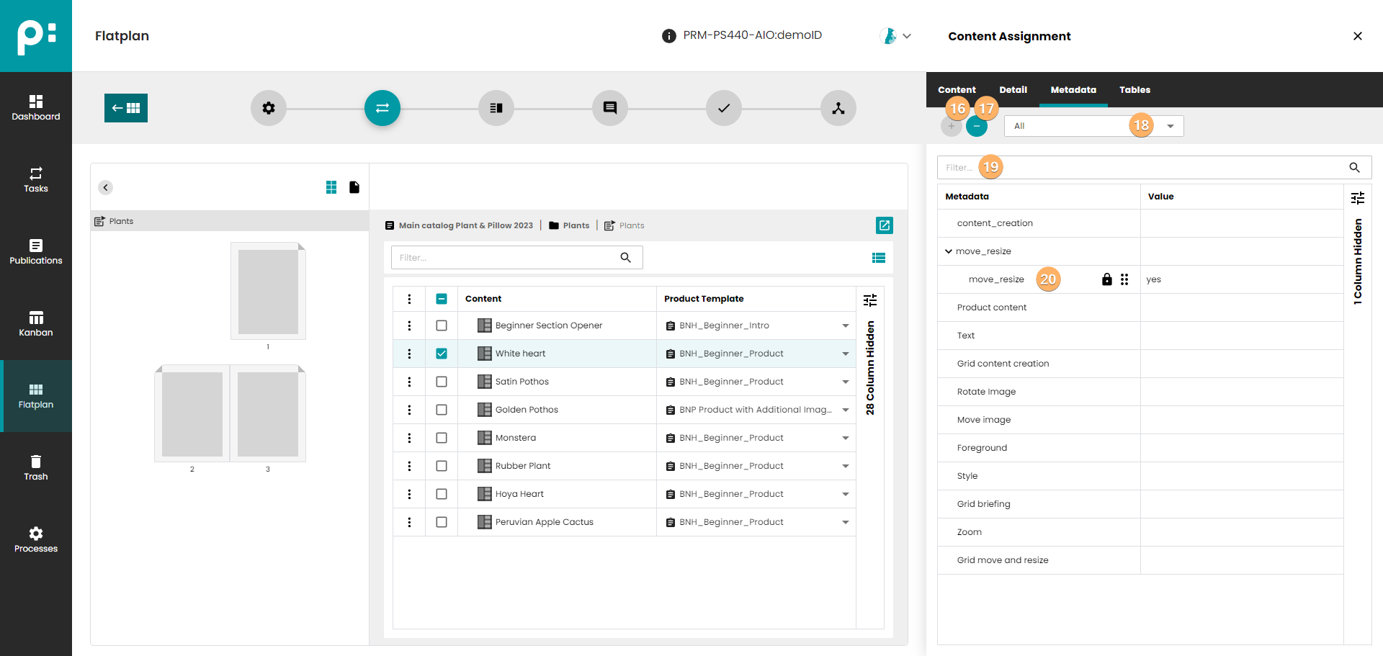The width and height of the screenshot is (1383, 656).
Task: Open the branching workflow step icon
Action: pos(838,108)
